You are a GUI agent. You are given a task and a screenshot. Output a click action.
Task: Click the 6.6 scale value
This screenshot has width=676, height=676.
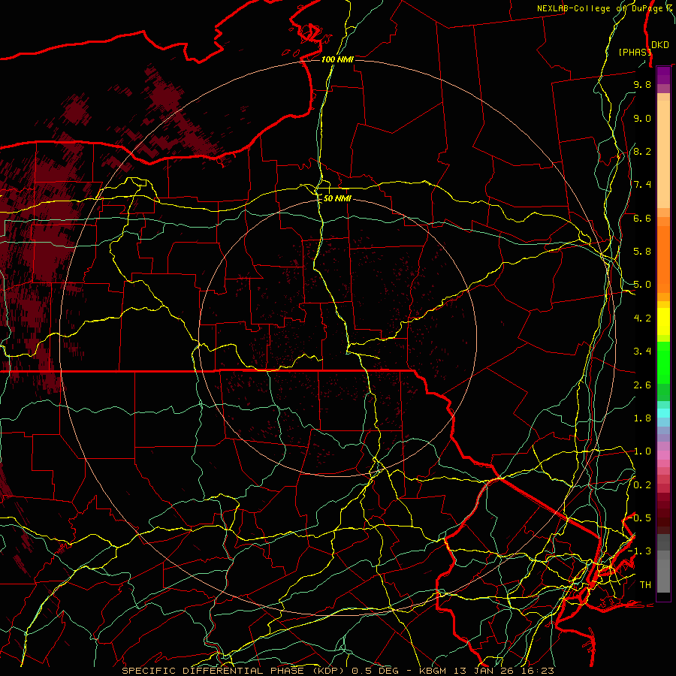[642, 218]
